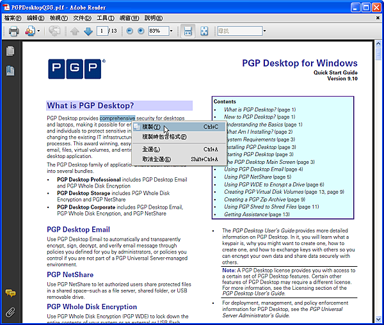384x325 pixels.
Task: Zoom out with the minus button
Action: [x=129, y=31]
